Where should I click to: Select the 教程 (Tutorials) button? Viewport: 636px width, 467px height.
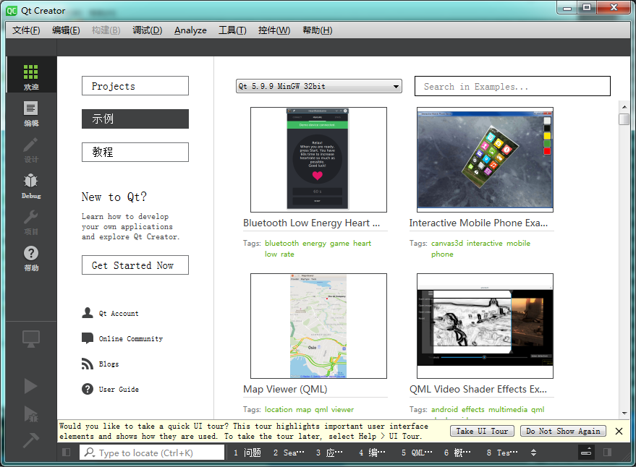135,152
